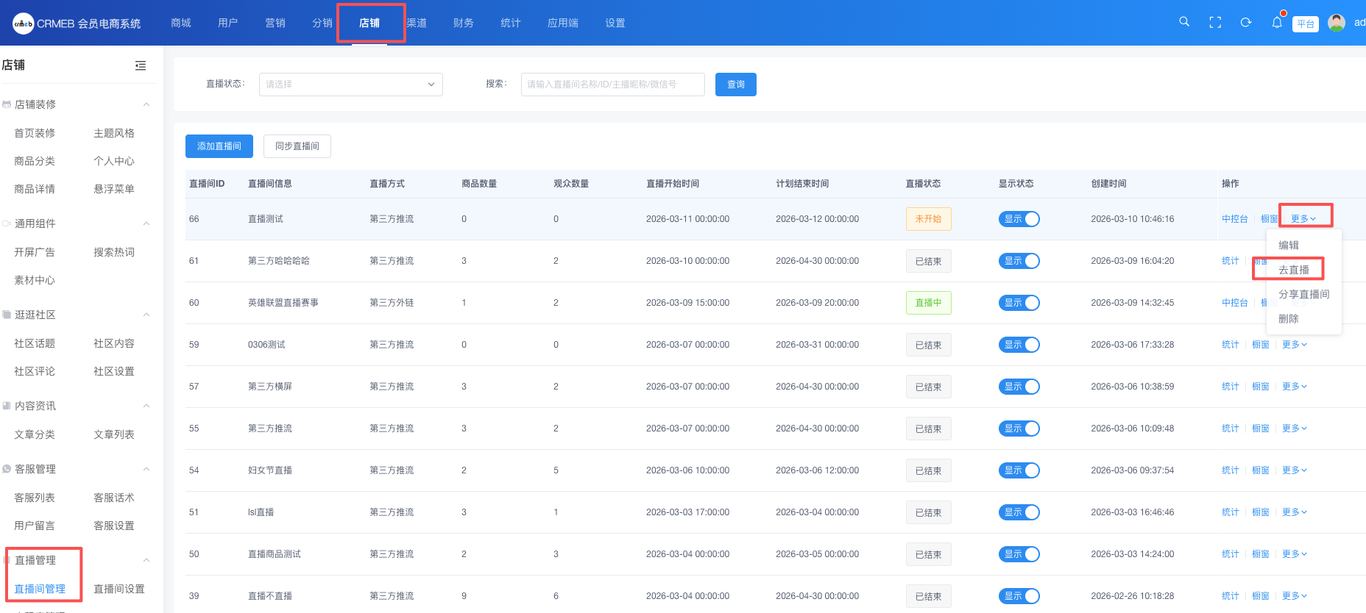Click the CRMEB logo icon

[x=23, y=24]
